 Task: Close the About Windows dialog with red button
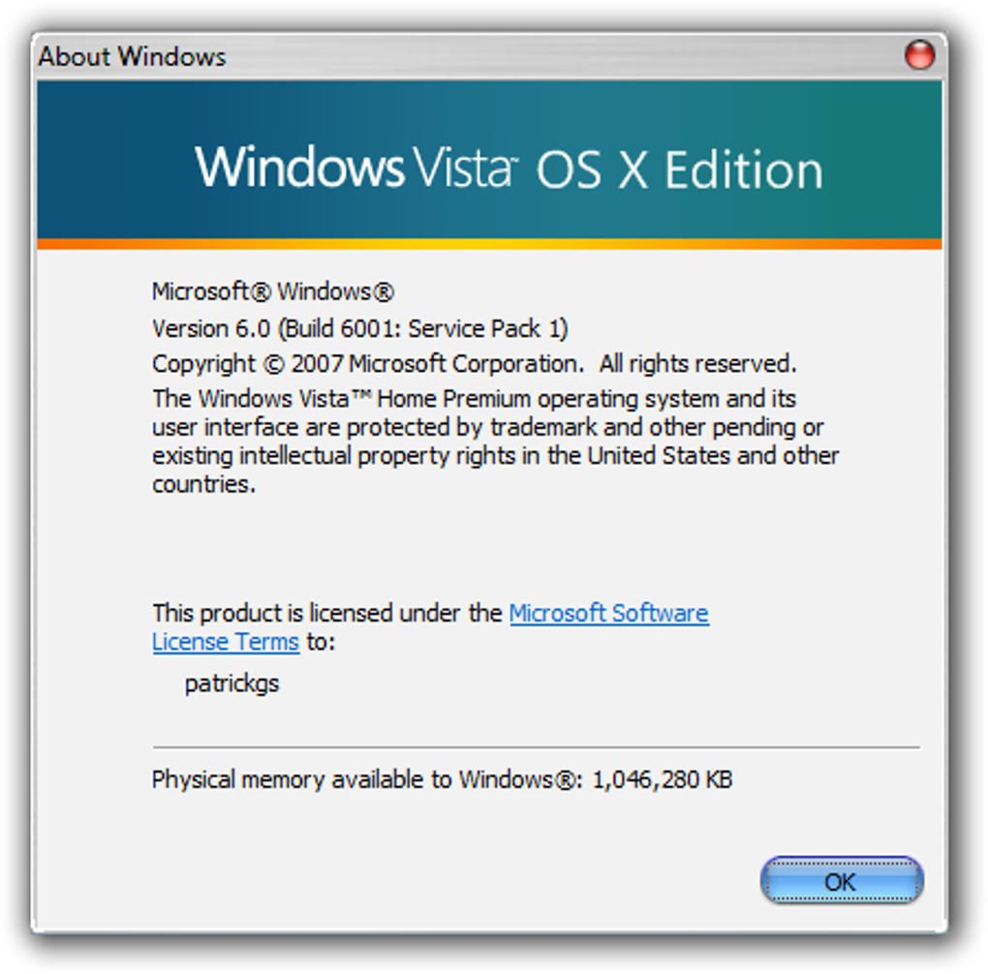pyautogui.click(x=919, y=54)
